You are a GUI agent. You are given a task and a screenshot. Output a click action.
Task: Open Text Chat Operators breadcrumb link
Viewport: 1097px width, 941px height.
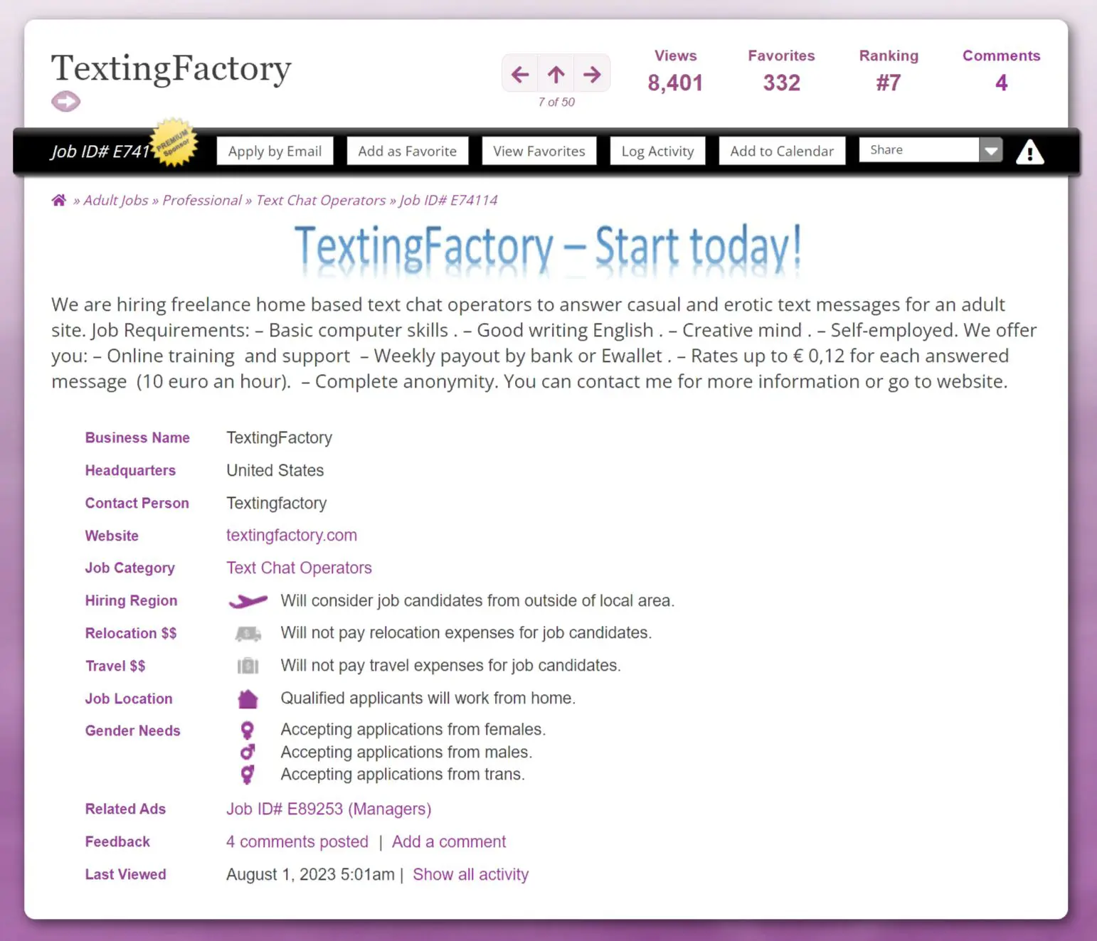[x=321, y=200]
